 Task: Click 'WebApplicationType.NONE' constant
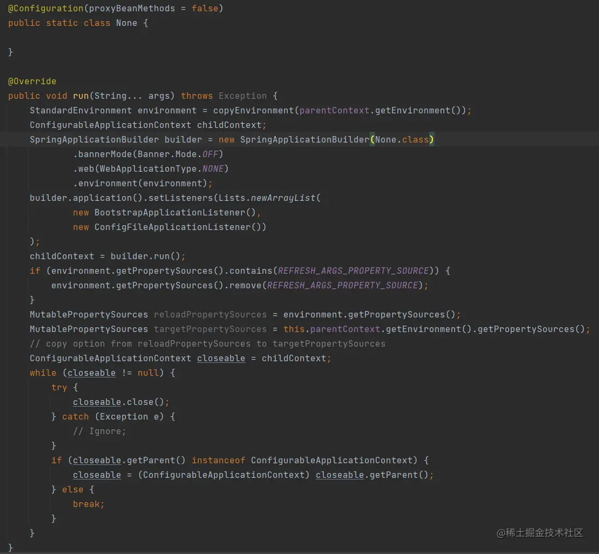(x=161, y=168)
